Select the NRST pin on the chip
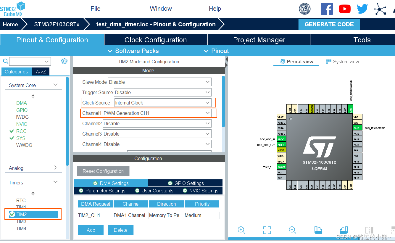Image resolution: width=395 pixels, height=243 pixels. tap(281, 150)
